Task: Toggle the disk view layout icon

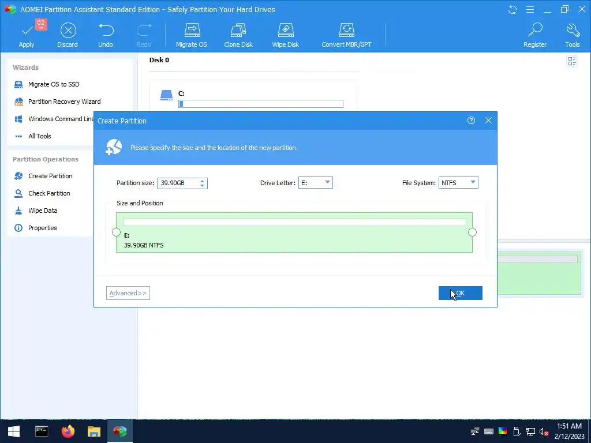Action: coord(572,61)
